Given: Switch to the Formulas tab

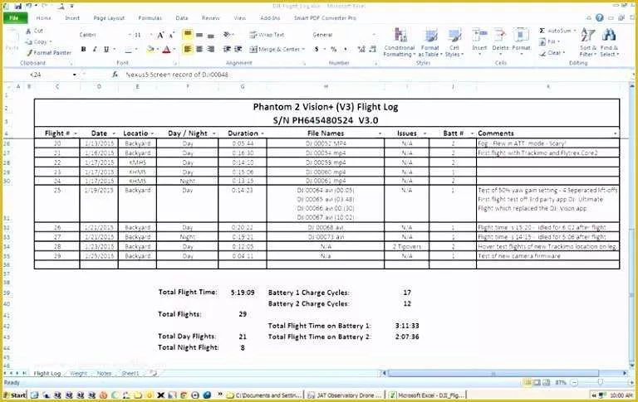Looking at the screenshot, I should pyautogui.click(x=150, y=18).
